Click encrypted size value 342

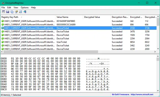coord(132,21)
